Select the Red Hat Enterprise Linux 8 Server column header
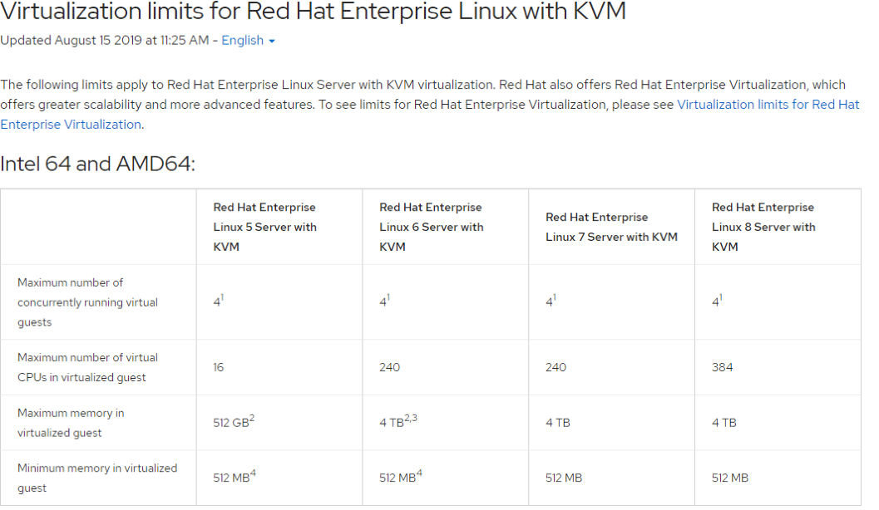 [763, 227]
